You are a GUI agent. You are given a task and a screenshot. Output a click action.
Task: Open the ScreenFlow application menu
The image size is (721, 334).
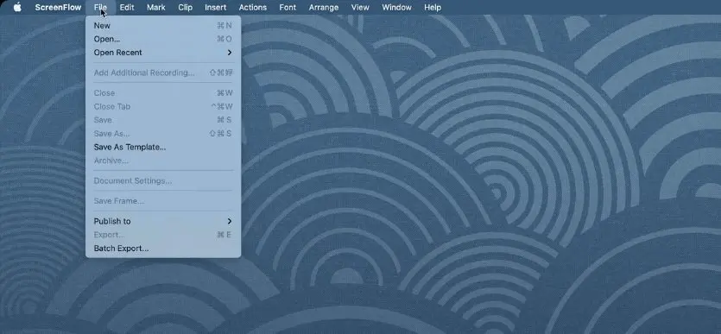58,8
